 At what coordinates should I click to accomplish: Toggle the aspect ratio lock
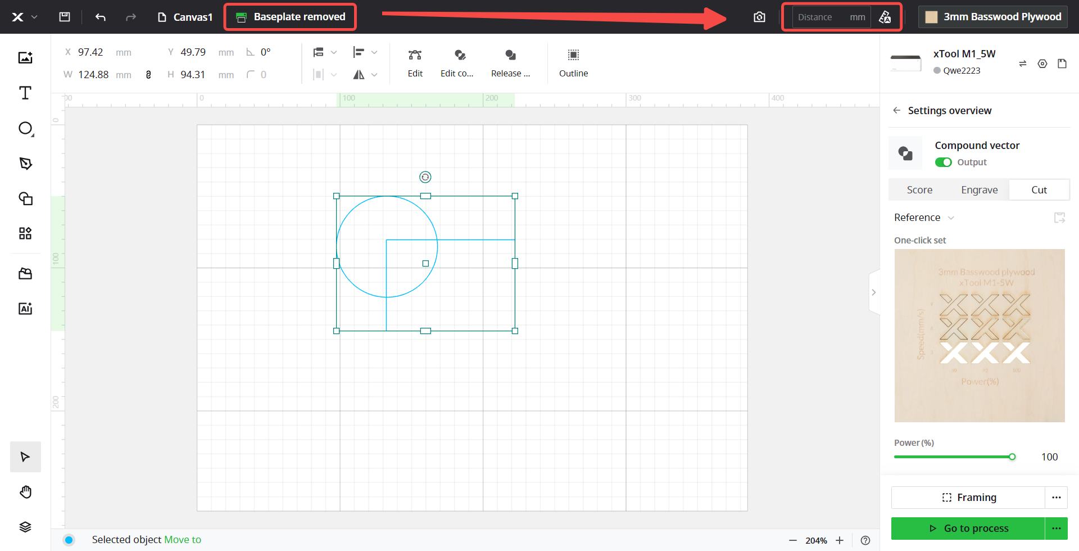(148, 75)
